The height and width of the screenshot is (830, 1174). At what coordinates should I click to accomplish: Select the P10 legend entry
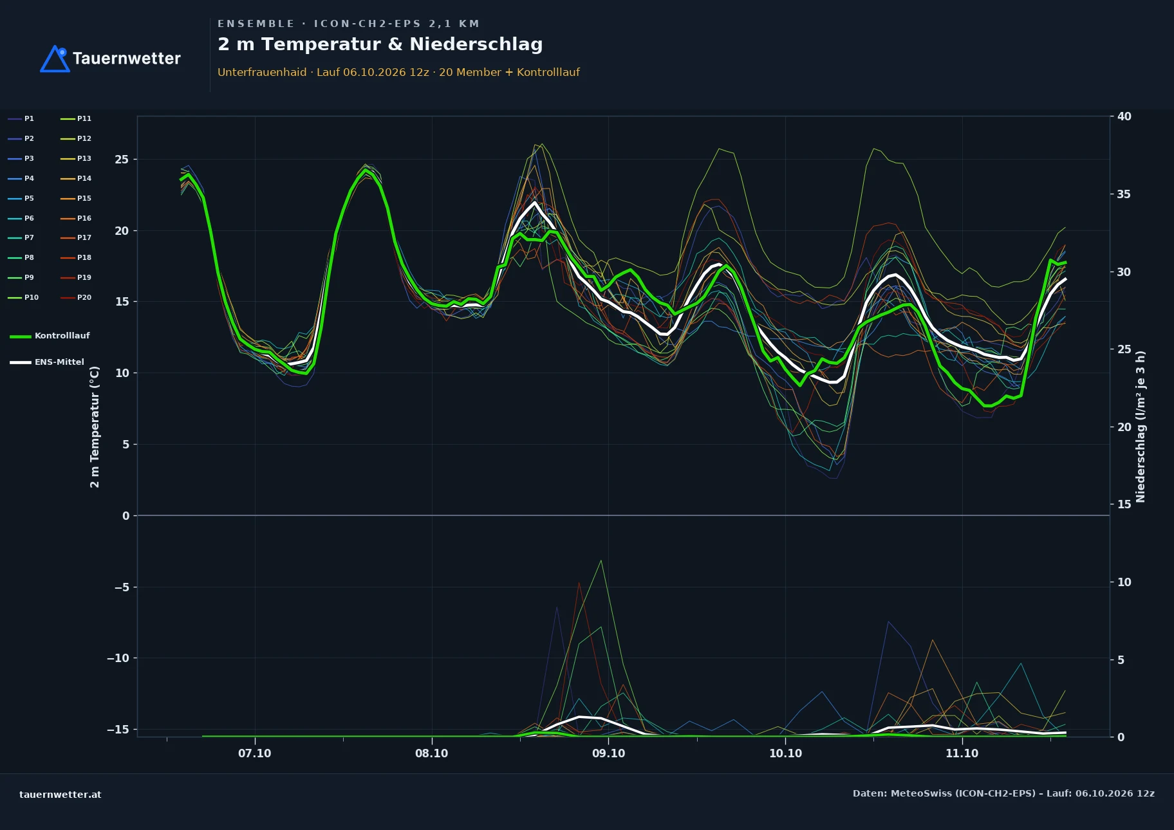point(23,297)
